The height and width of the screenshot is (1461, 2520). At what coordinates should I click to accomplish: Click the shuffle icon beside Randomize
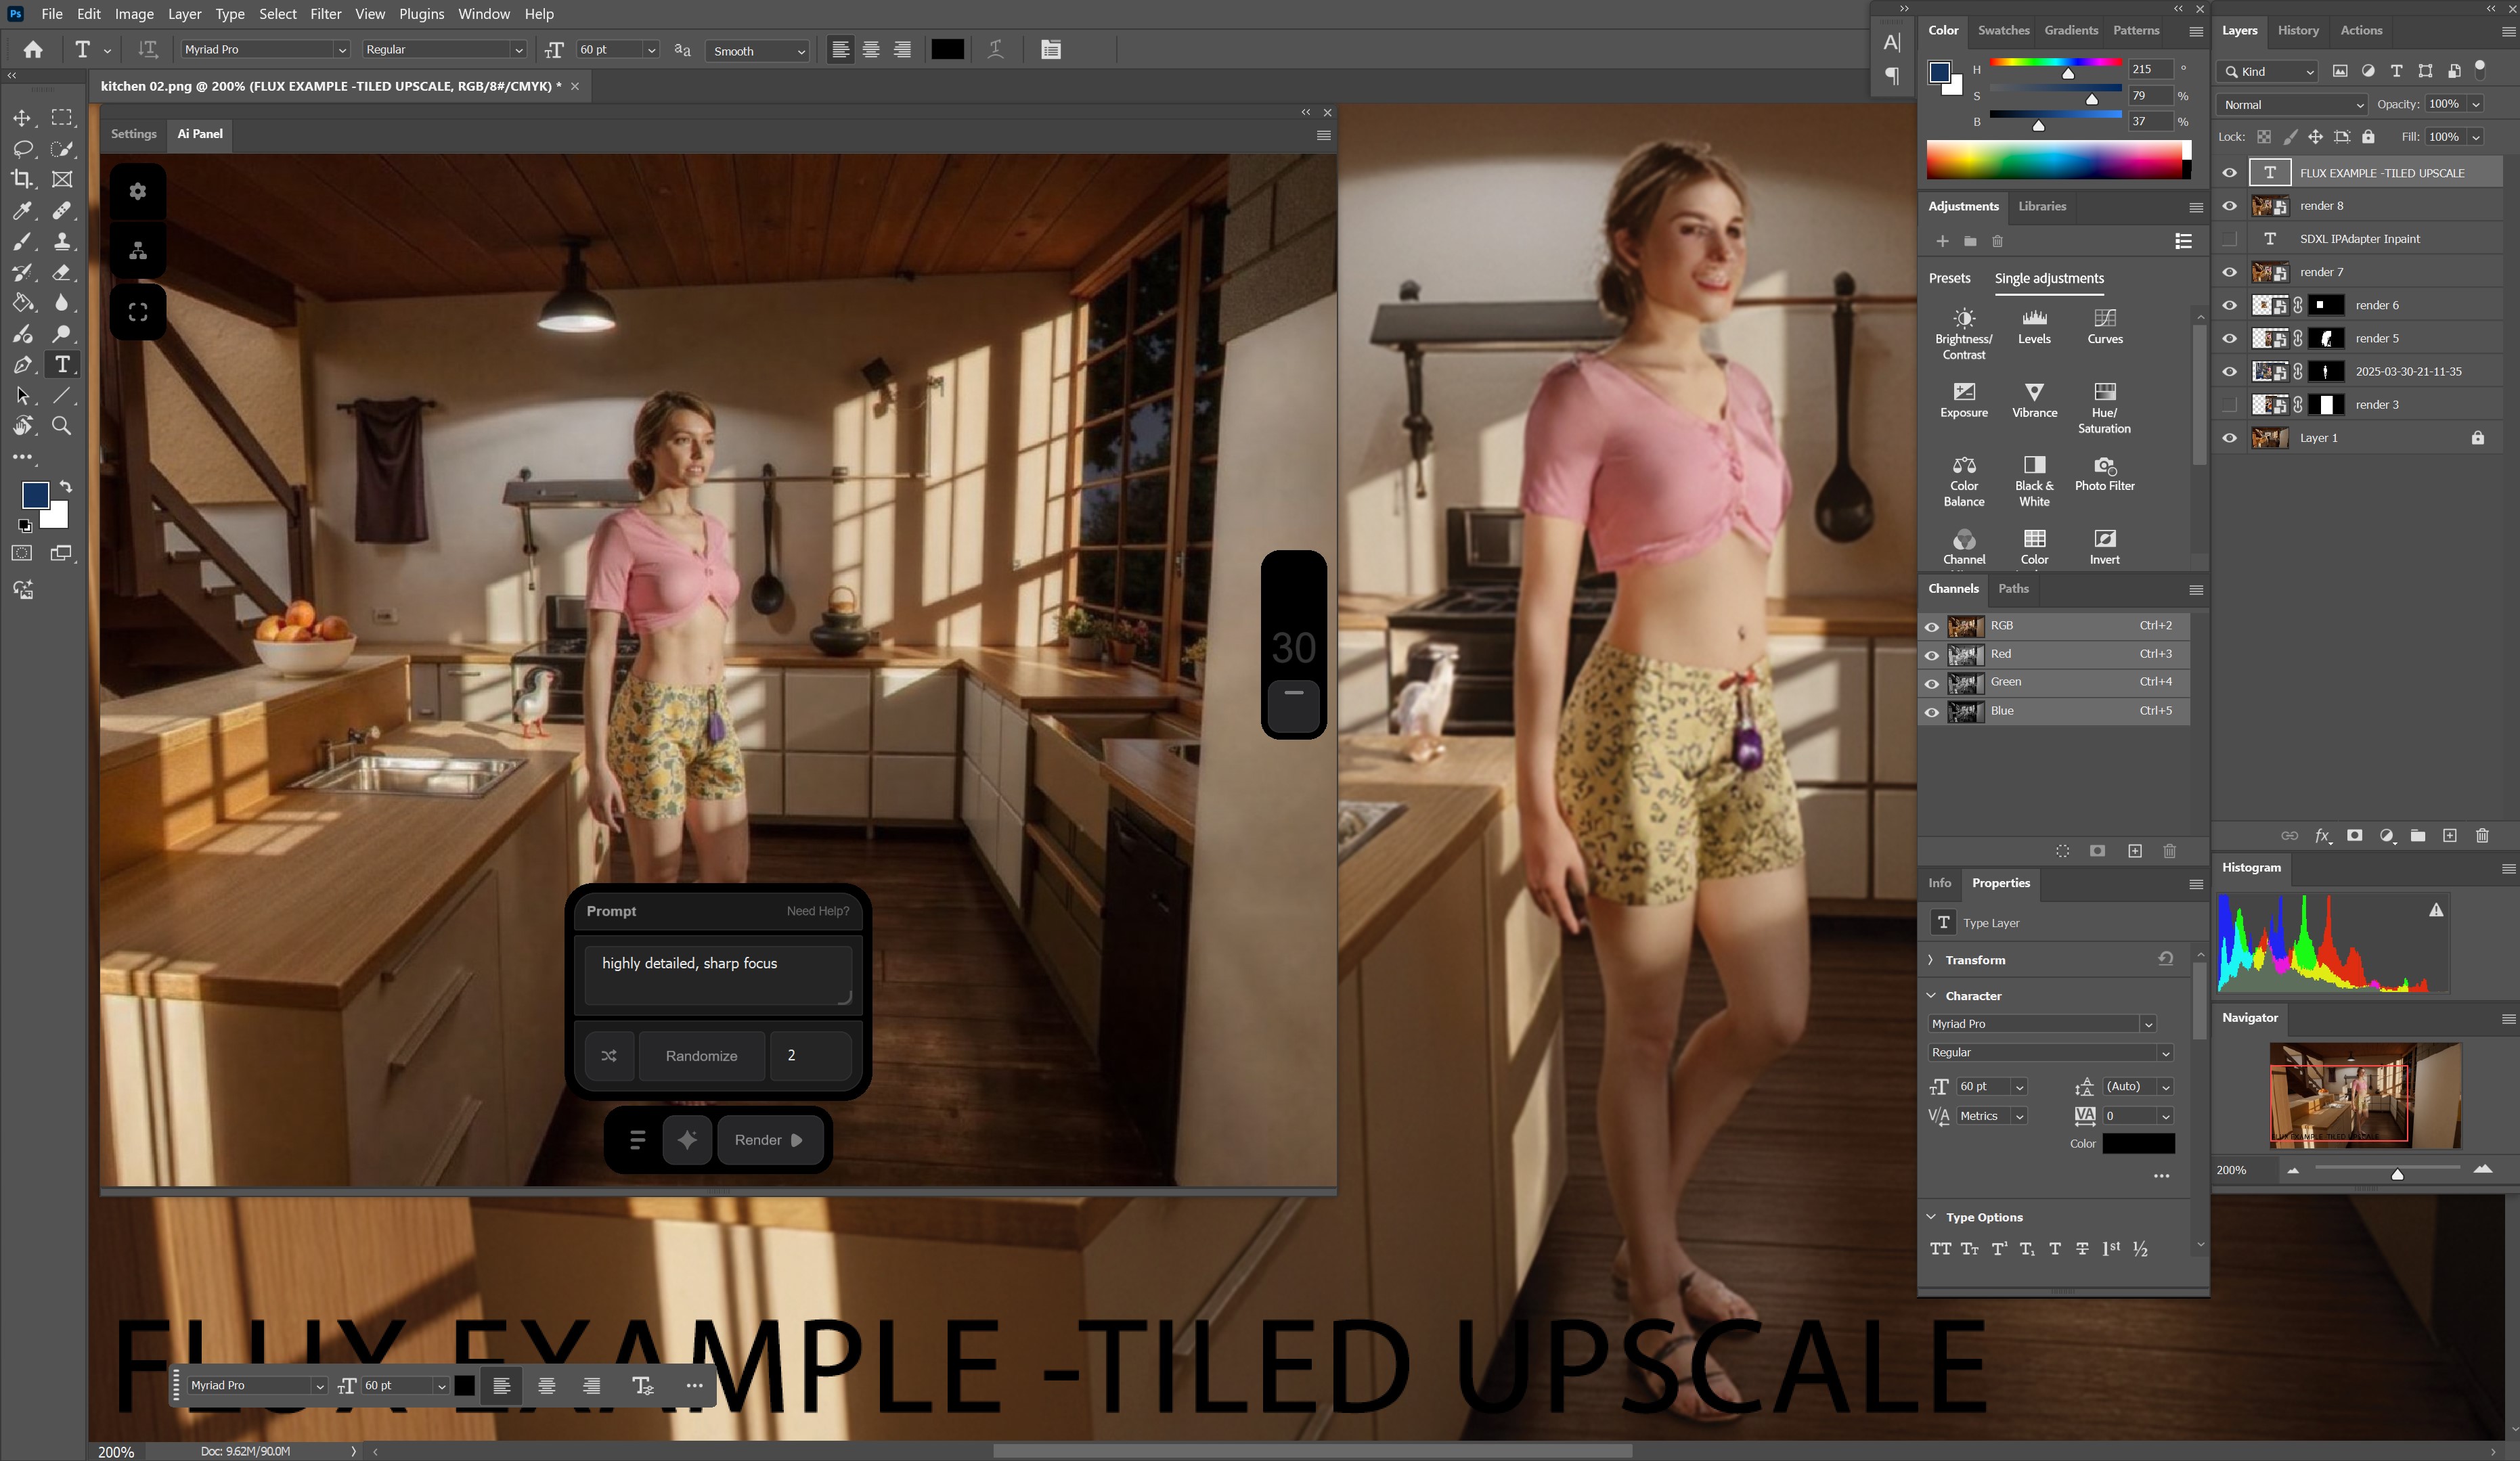click(609, 1056)
